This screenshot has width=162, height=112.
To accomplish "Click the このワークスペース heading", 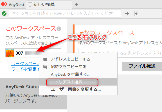I will (31, 29).
